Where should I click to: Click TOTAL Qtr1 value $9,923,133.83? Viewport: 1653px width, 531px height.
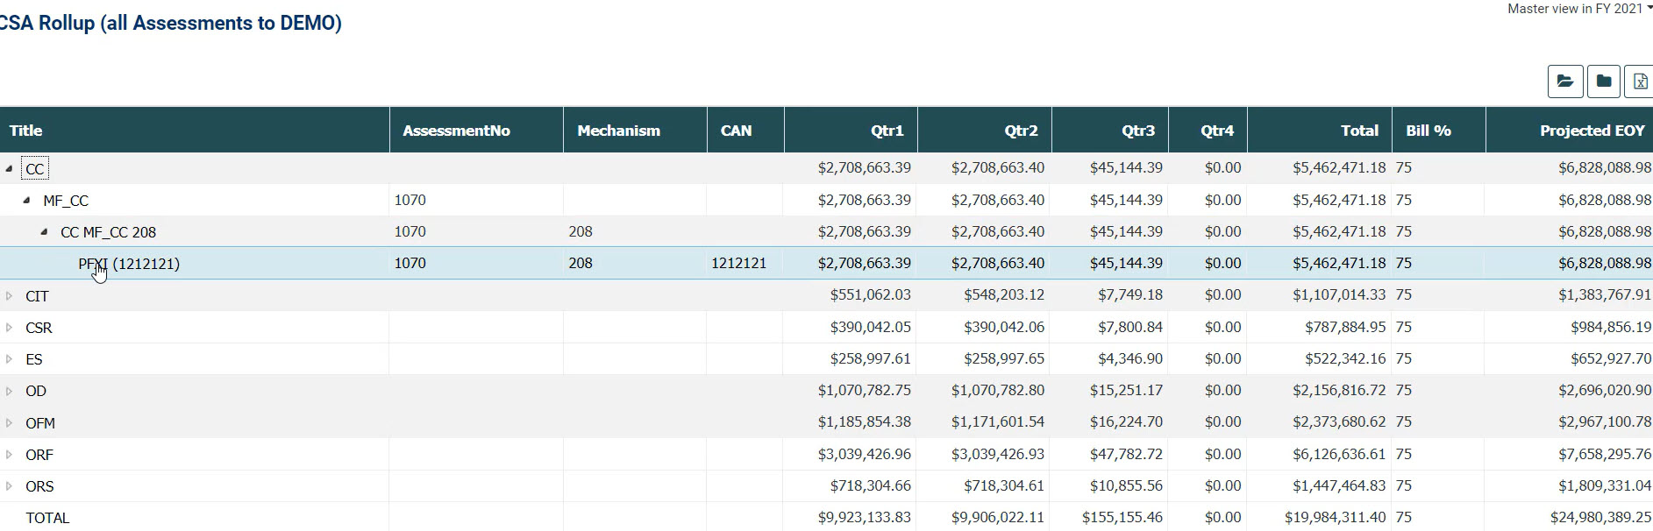click(x=865, y=517)
